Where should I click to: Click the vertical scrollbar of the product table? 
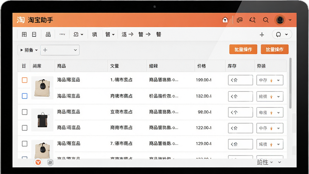290,83
